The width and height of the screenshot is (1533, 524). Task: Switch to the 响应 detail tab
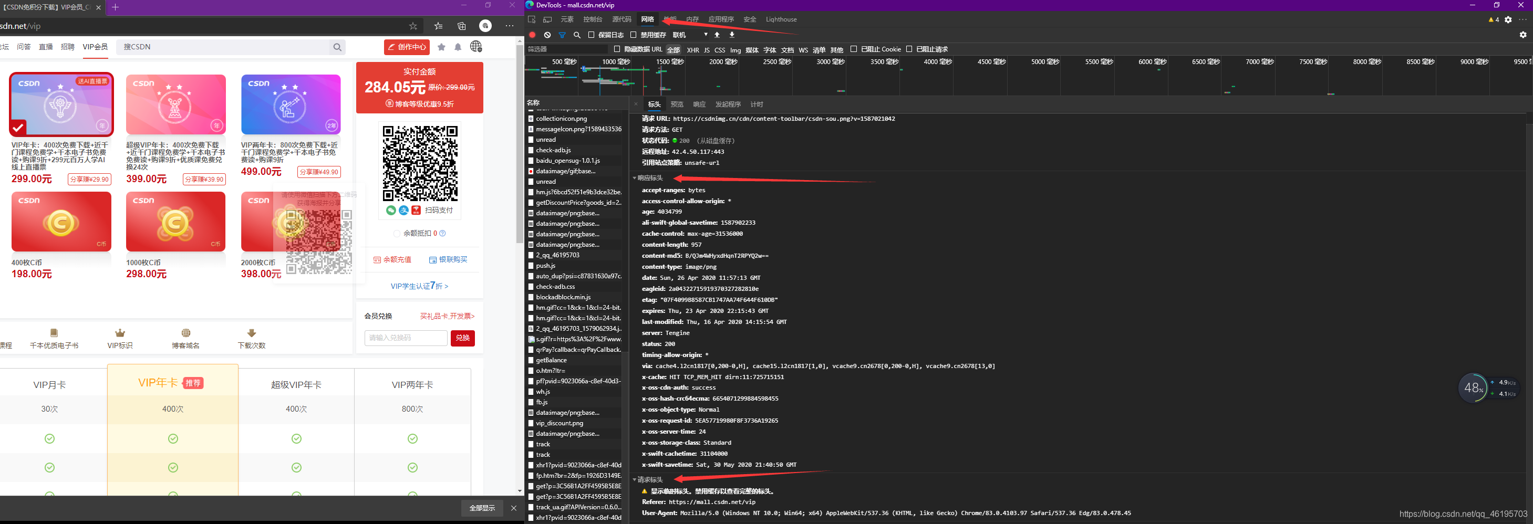(x=699, y=104)
